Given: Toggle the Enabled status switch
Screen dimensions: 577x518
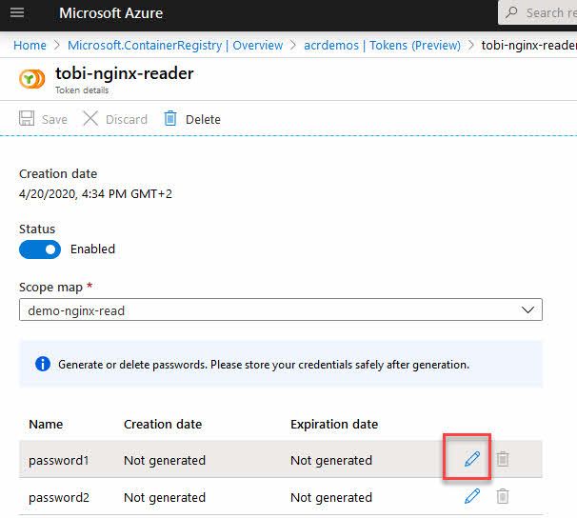Looking at the screenshot, I should click(40, 249).
